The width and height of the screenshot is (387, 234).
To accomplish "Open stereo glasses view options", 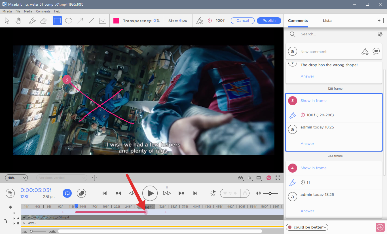I will click(241, 178).
